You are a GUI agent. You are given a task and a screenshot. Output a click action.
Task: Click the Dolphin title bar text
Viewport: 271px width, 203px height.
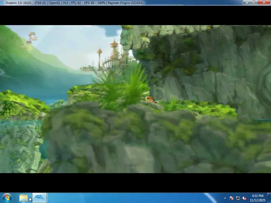74,3
